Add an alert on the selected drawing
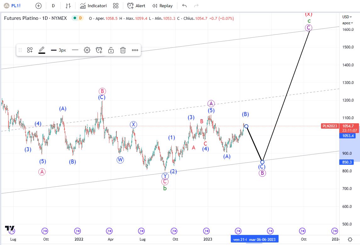The width and height of the screenshot is (360, 245). 99,50
